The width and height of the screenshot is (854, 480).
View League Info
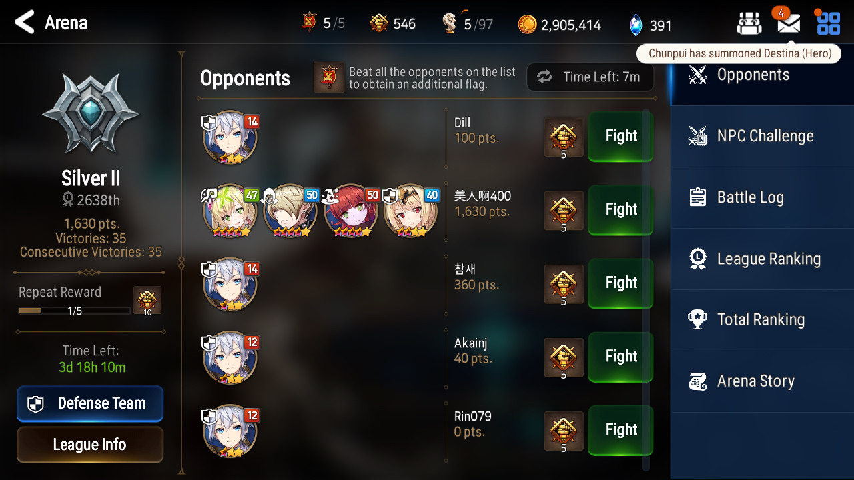[90, 445]
